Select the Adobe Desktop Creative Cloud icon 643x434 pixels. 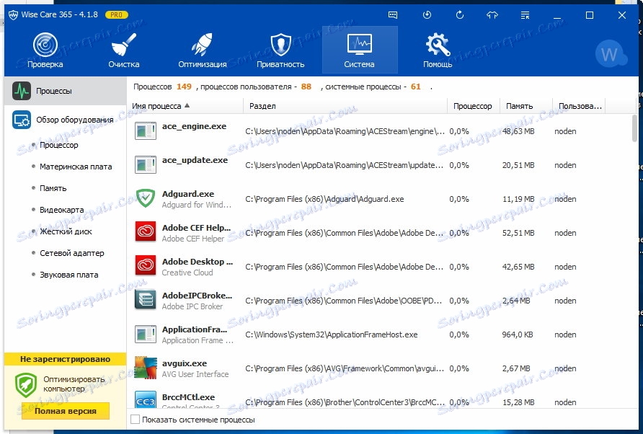coord(146,266)
